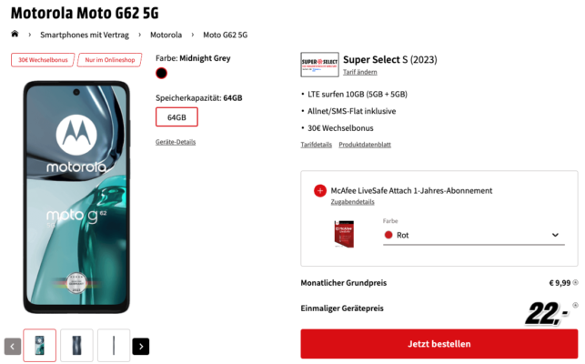Open the chevron arrow of the Rot selector
The image size is (585, 364).
(555, 235)
